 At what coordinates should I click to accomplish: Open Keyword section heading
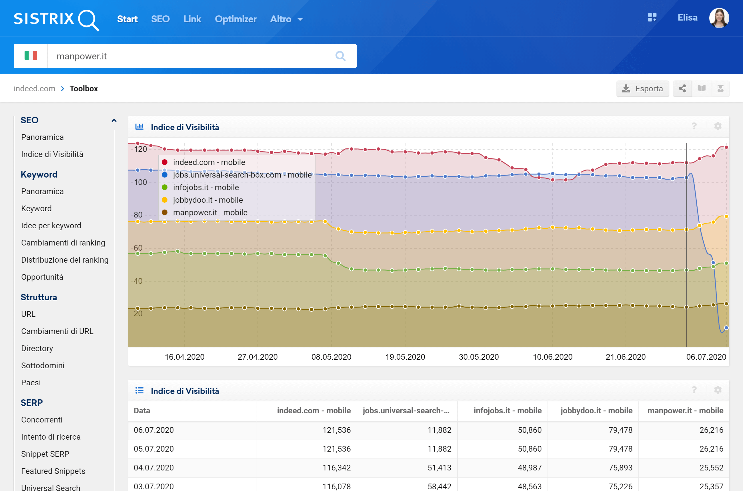(x=39, y=174)
